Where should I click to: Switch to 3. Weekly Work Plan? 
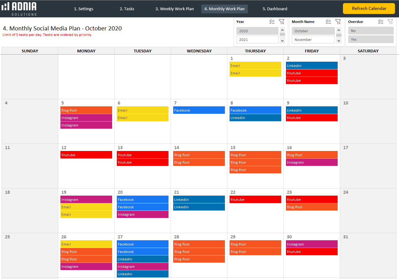[x=174, y=9]
